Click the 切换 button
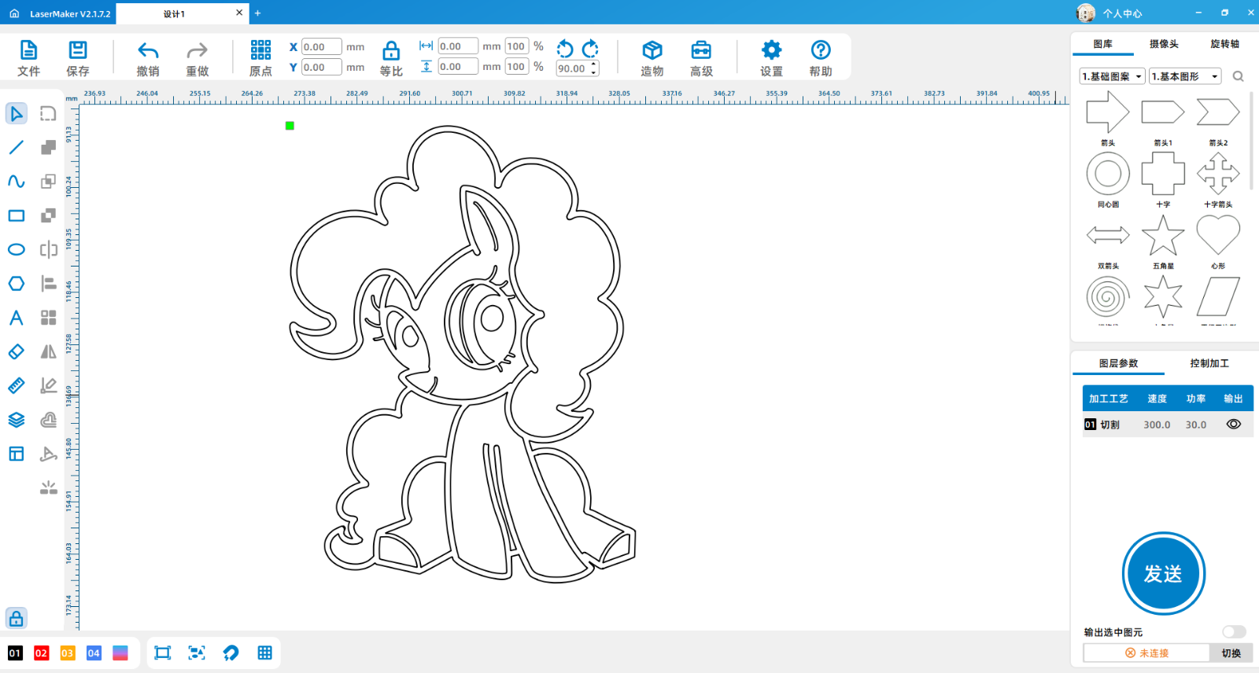Screen dimensions: 1259x673 [x=1231, y=653]
